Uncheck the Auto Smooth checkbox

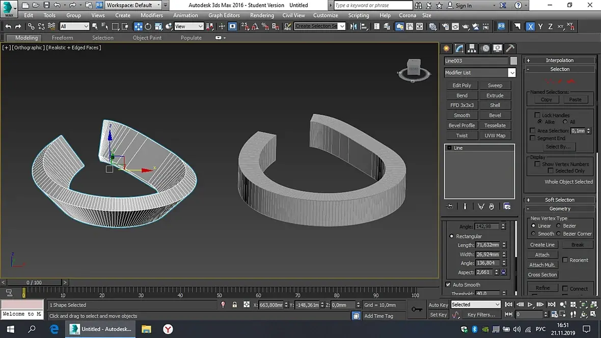tap(448, 285)
